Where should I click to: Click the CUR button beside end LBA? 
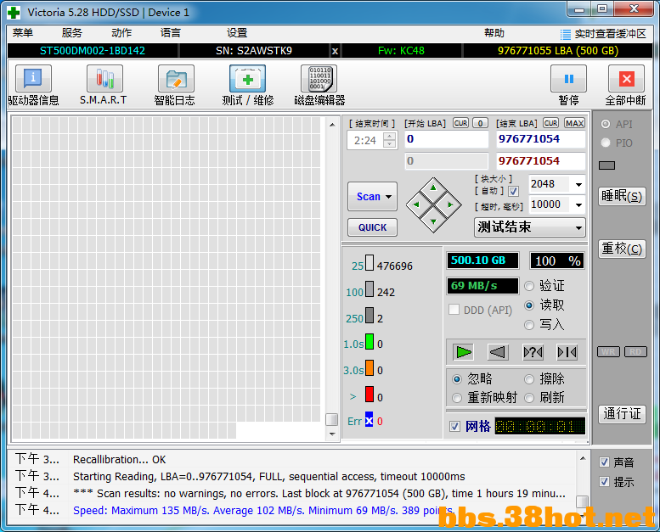550,123
